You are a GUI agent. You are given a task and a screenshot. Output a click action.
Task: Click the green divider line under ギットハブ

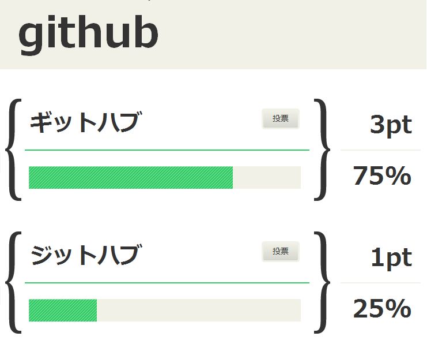(x=167, y=150)
